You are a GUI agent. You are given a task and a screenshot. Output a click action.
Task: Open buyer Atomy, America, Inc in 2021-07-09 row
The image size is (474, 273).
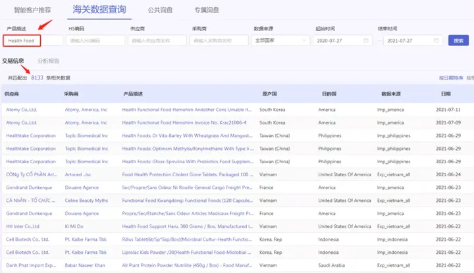click(86, 122)
